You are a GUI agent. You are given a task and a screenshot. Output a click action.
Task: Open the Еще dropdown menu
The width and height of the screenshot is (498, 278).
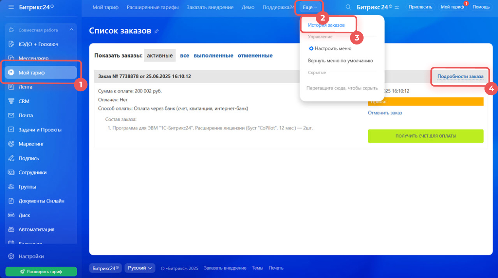coord(310,8)
